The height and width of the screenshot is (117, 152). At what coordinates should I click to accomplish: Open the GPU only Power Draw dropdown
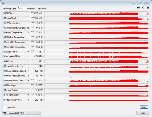coord(28,81)
